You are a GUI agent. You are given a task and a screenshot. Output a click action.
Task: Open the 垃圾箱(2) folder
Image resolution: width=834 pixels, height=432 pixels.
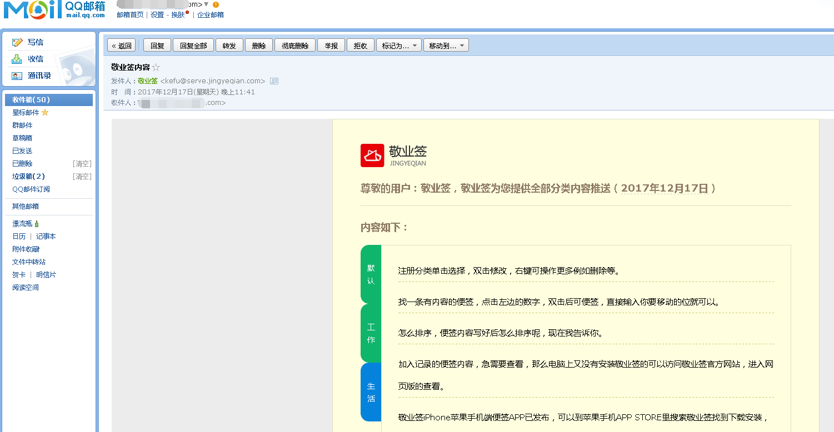tap(29, 177)
